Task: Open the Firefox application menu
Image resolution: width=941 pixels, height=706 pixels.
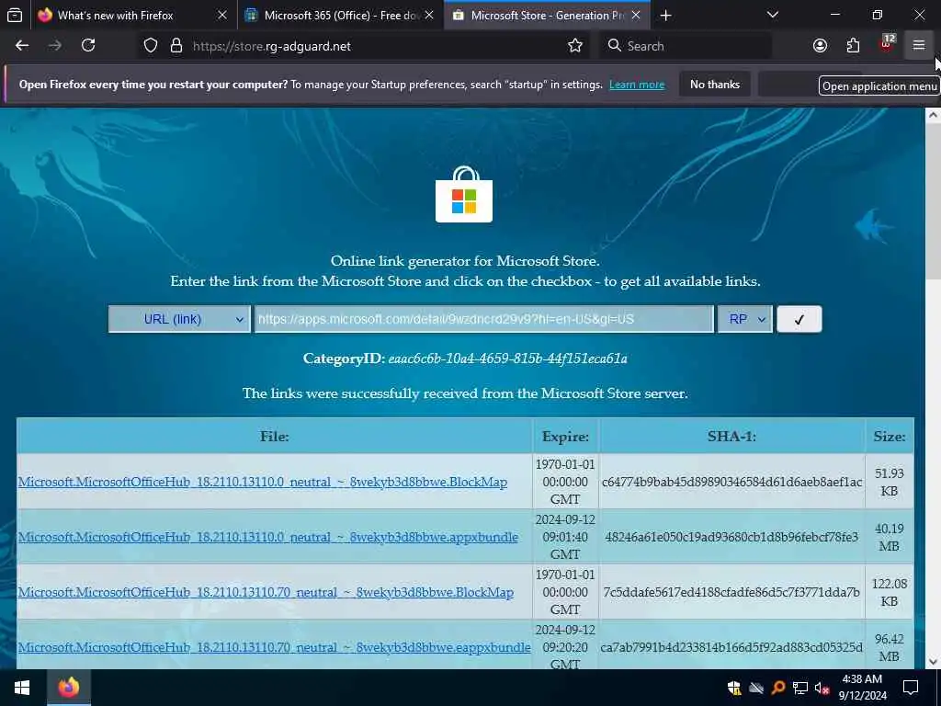Action: pos(919,45)
